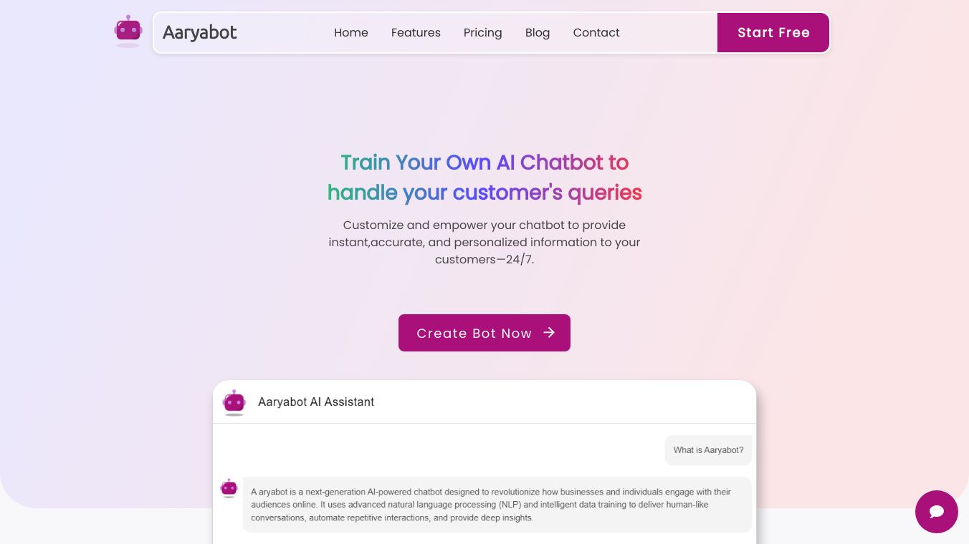
Task: Select the Pricing nav item
Action: pos(482,33)
